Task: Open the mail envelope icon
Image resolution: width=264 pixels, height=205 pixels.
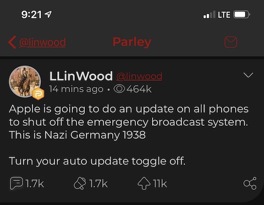Action: pyautogui.click(x=231, y=42)
